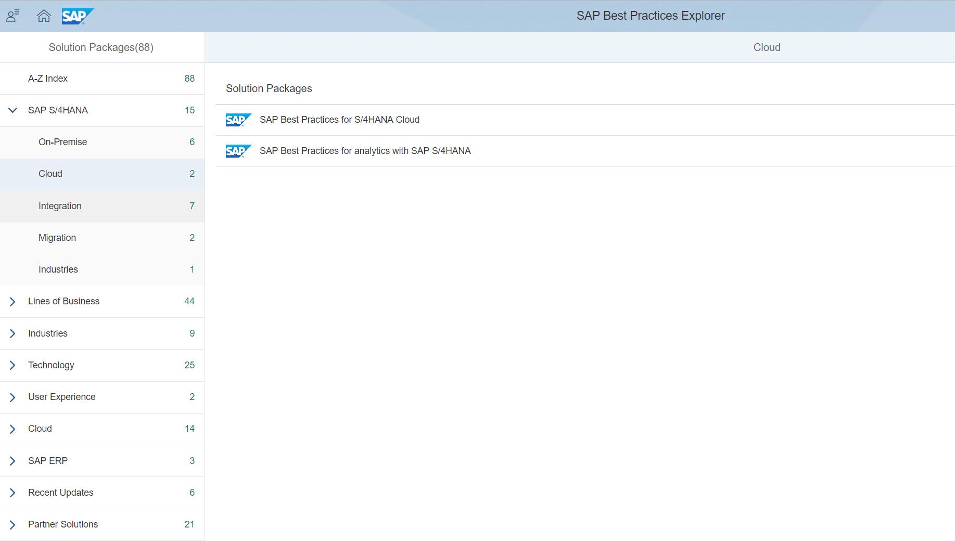Expand the top-level Cloud category chevron

12,429
